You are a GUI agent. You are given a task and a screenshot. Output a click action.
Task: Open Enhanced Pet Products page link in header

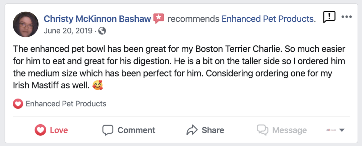268,19
